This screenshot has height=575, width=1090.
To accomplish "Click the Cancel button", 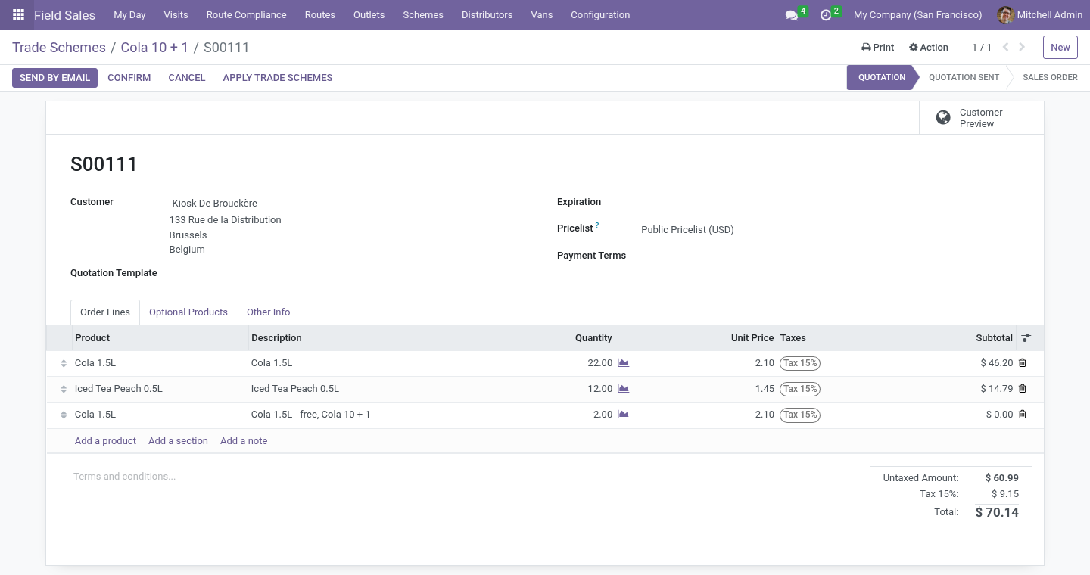I will [187, 78].
